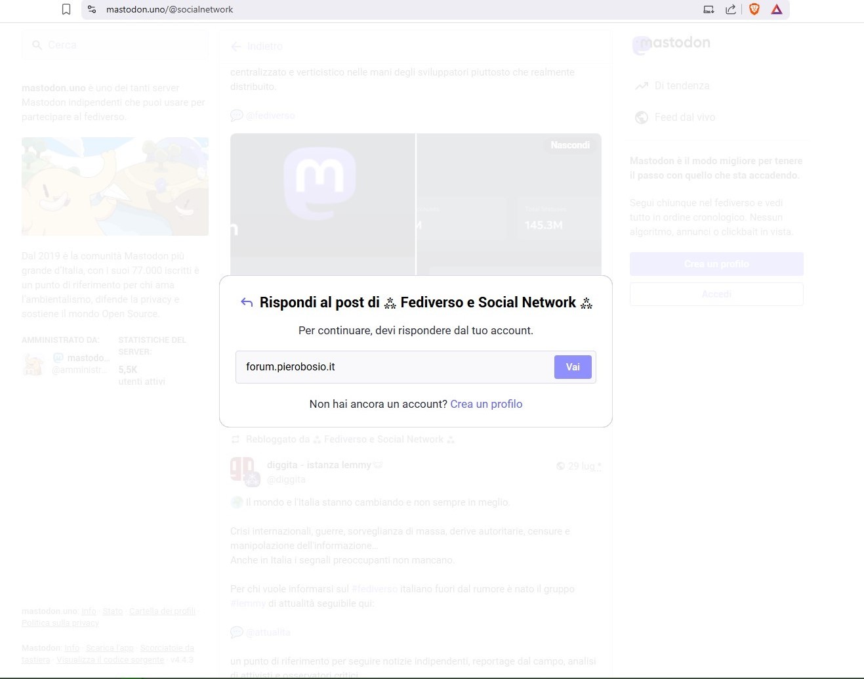Open Visualizza il codice sorgente link
Screen dimensions: 864x679
[x=110, y=659]
